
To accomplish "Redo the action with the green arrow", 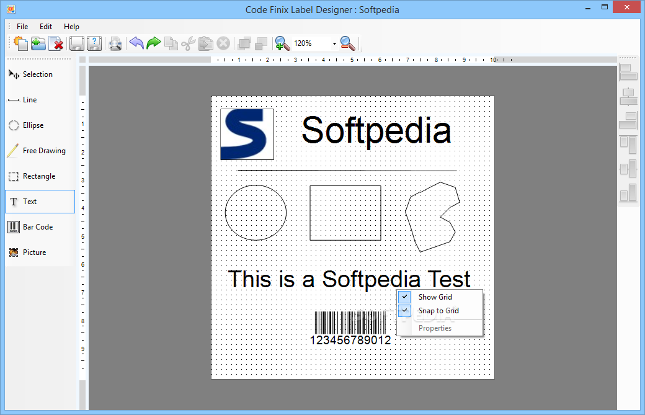I will pos(153,43).
